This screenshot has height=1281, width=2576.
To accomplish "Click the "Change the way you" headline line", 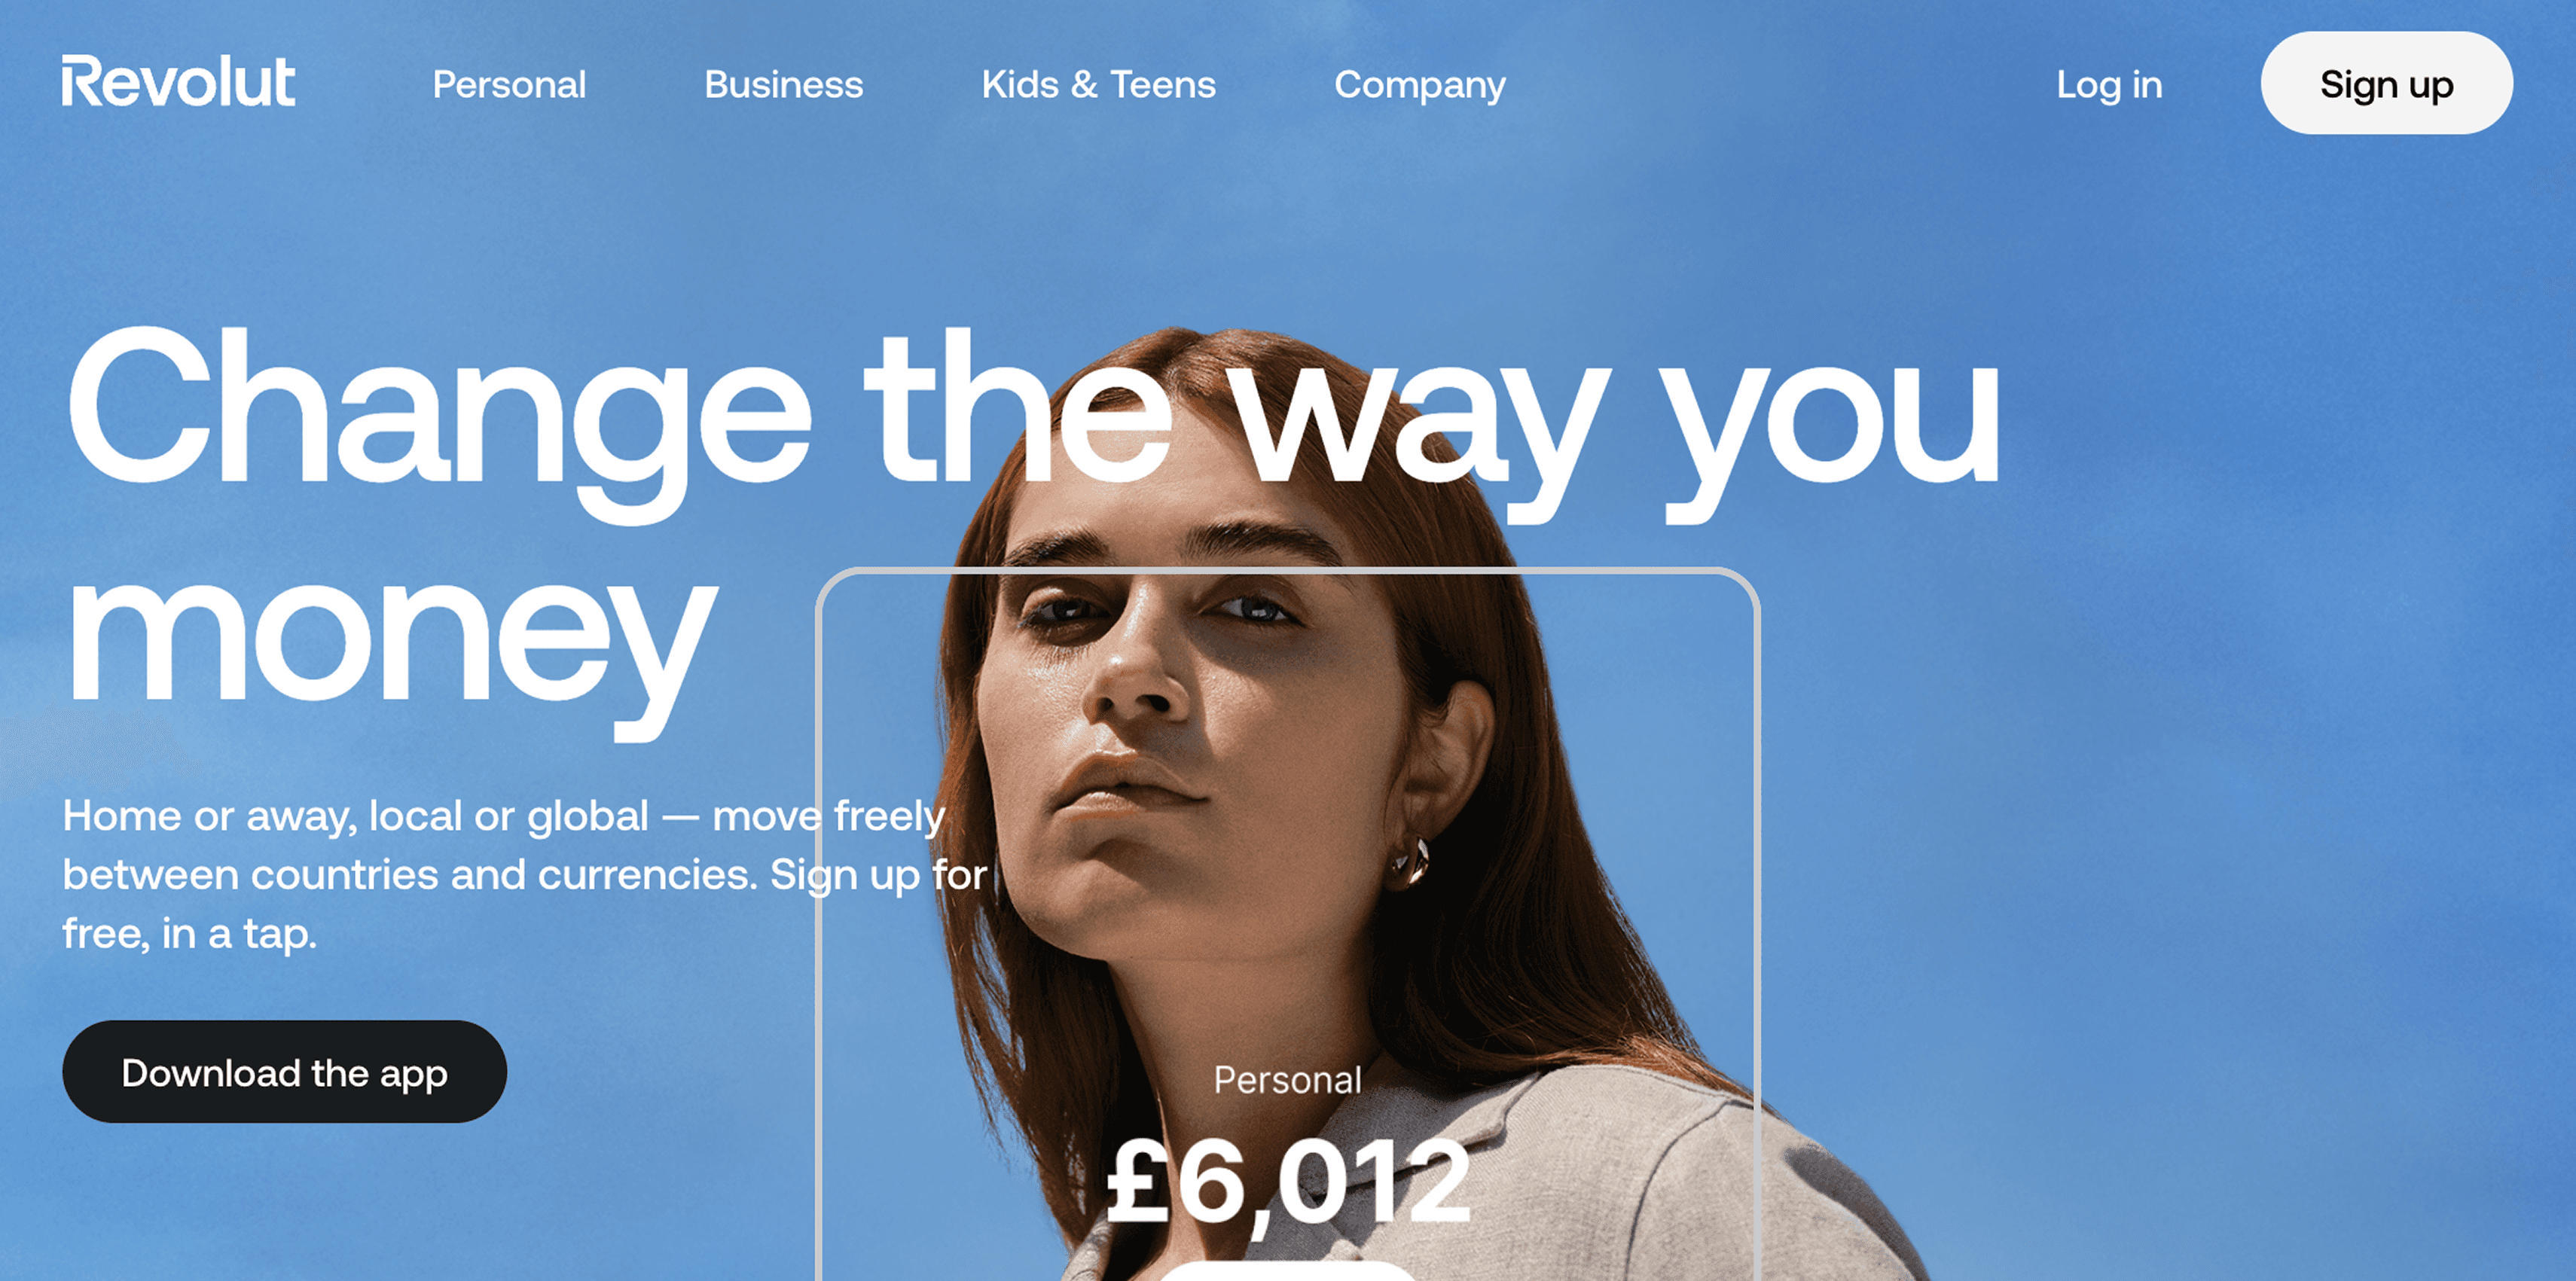I will (x=1034, y=420).
